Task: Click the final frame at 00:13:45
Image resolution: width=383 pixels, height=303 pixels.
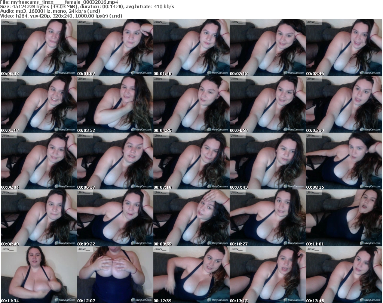Action: pyautogui.click(x=344, y=275)
